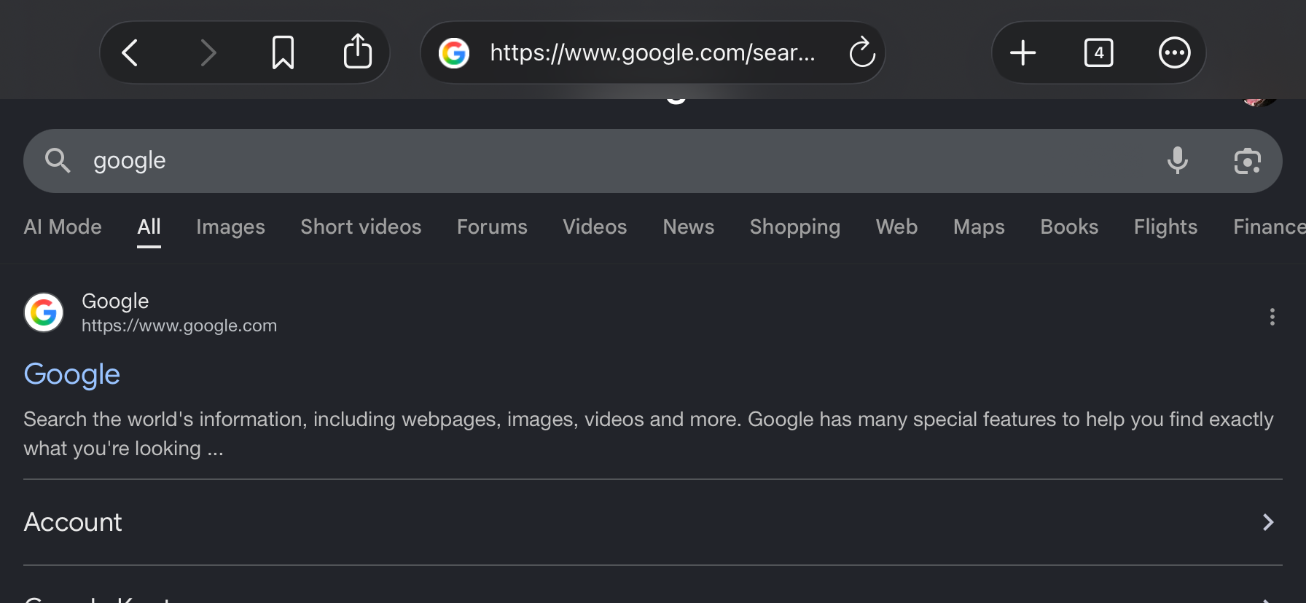Click the address bar URL field

coord(652,52)
